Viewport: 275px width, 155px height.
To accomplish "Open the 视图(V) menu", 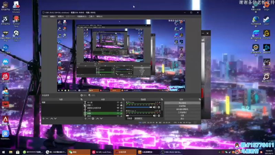I will [61, 17].
